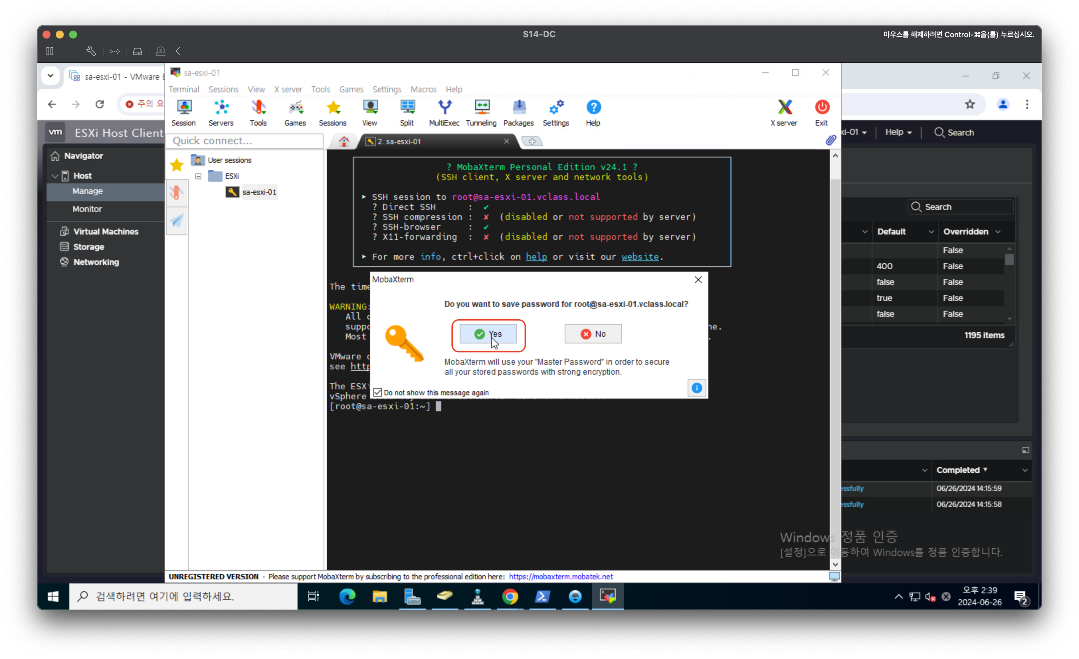Click Yes to save password
This screenshot has height=659, width=1079.
coord(488,334)
